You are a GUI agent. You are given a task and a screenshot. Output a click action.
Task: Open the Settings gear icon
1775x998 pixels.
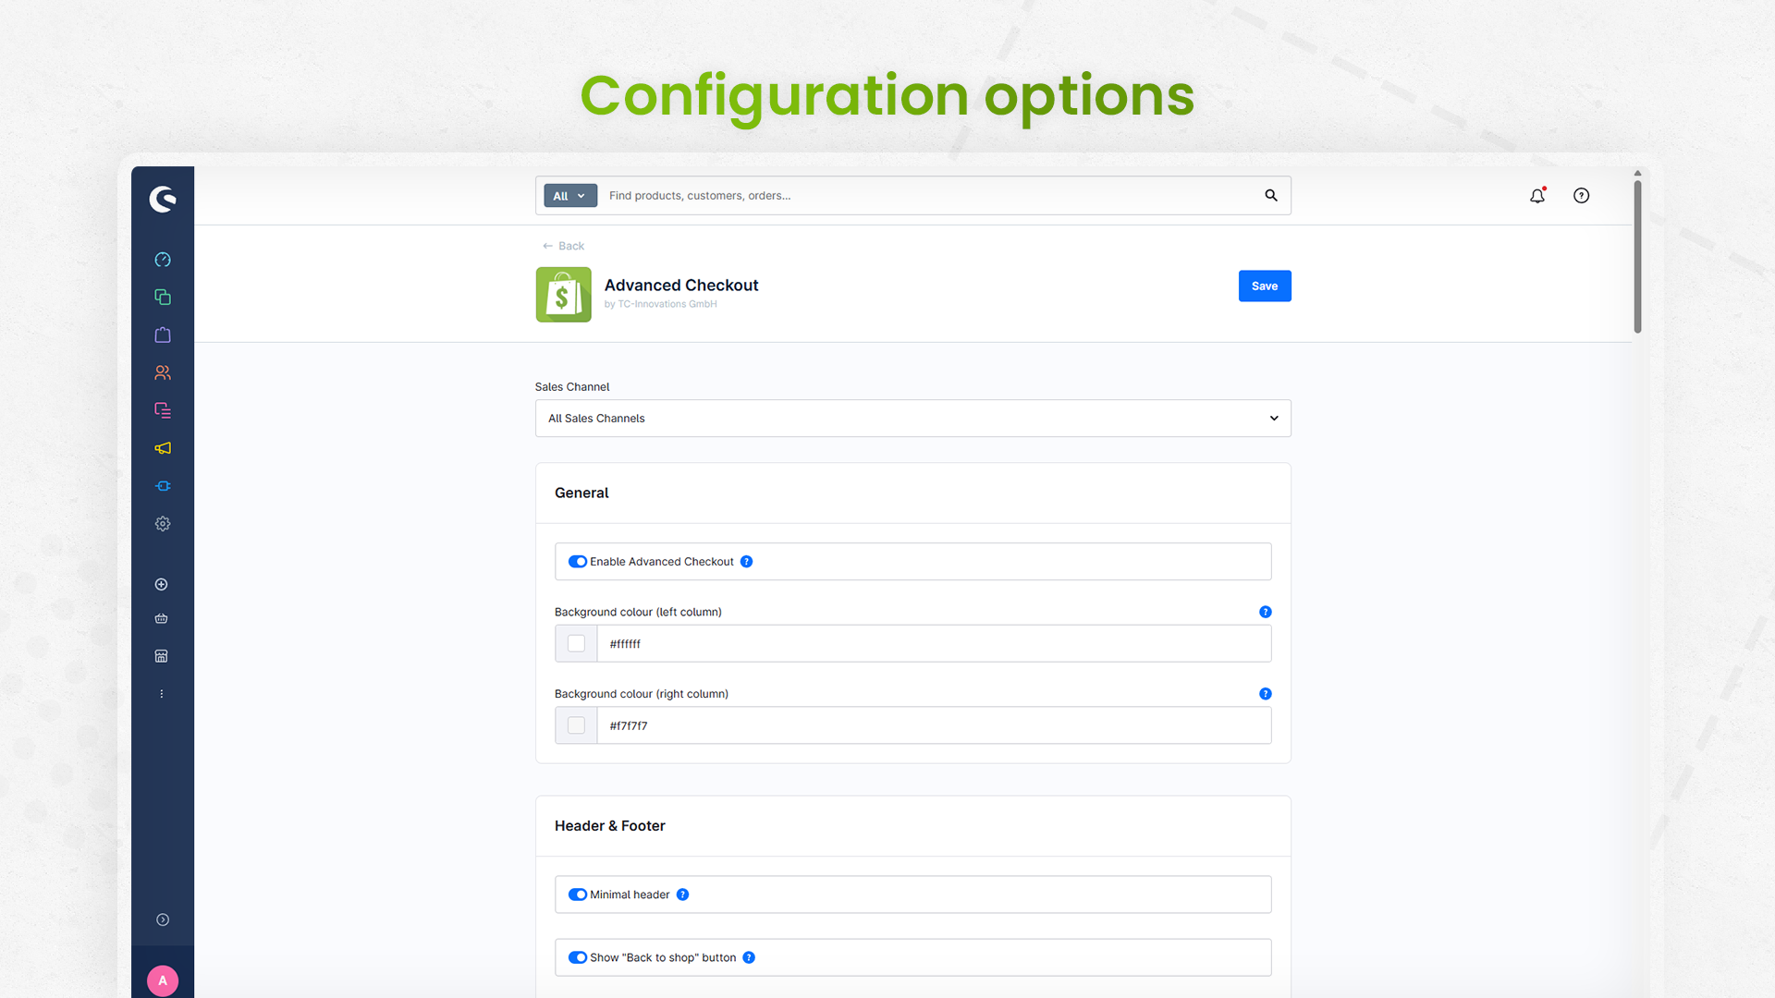pos(163,524)
